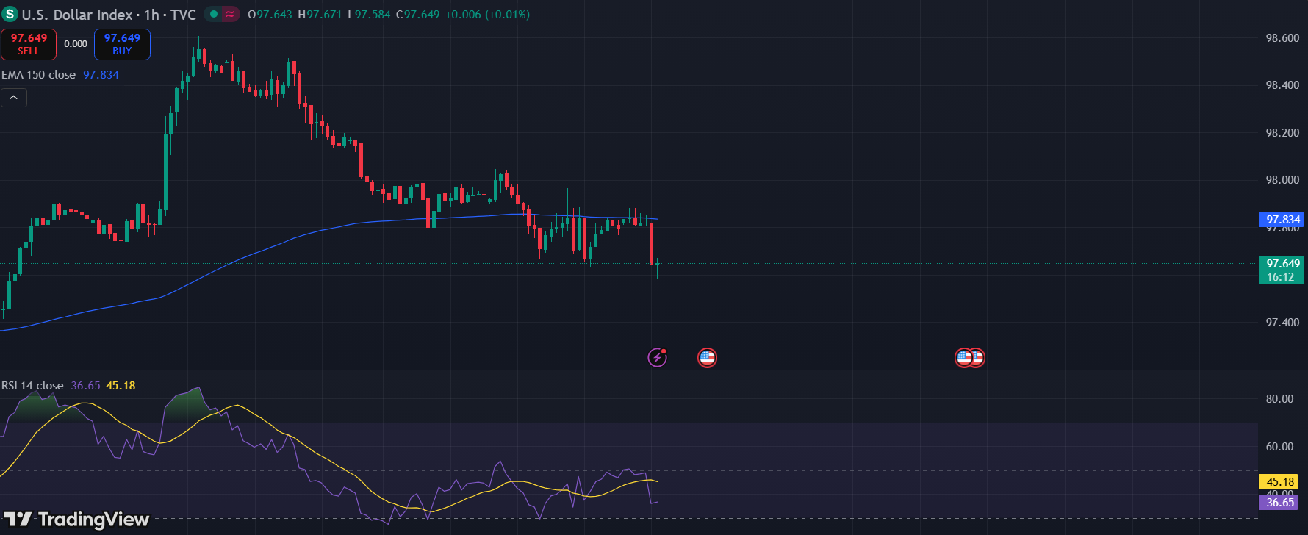Click the blue 97.834 EMA price label
Image resolution: width=1308 pixels, height=535 pixels.
[x=1282, y=220]
